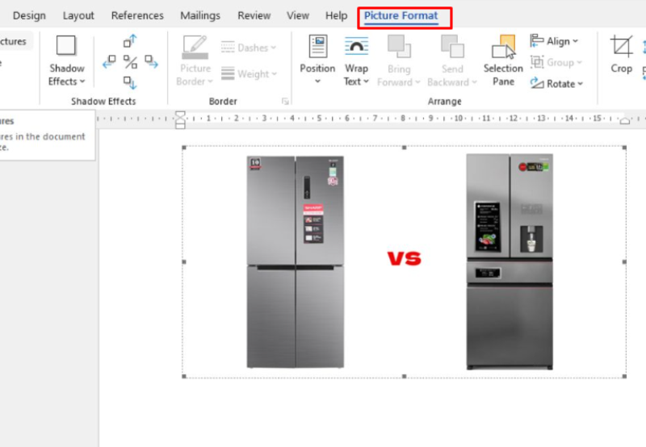646x447 pixels.
Task: Open the Align dropdown
Action: click(x=554, y=41)
